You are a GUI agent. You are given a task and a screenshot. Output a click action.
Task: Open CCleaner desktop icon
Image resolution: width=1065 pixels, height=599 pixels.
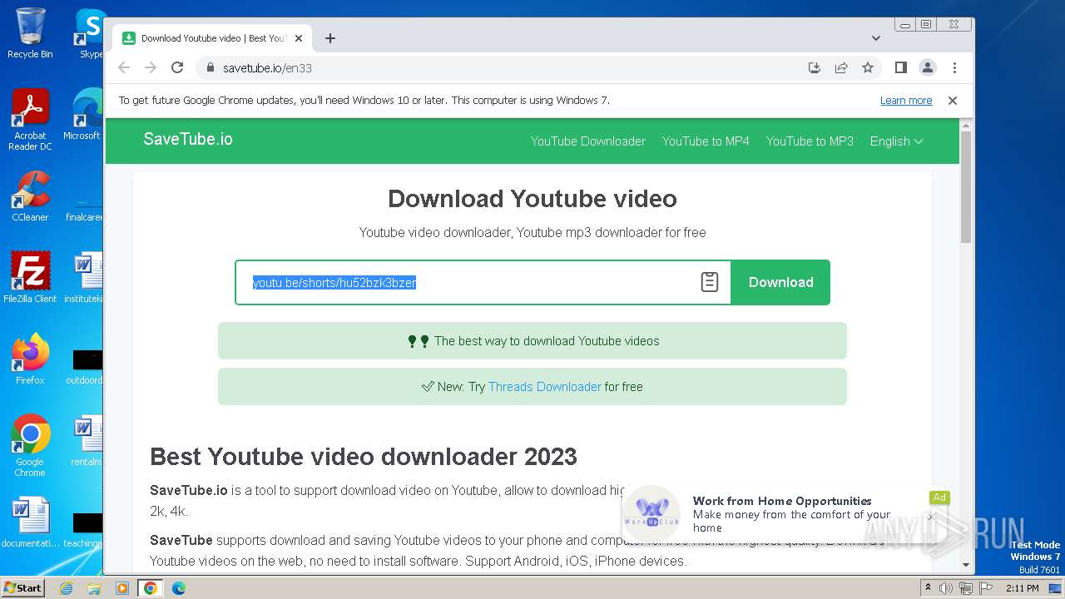click(x=30, y=196)
